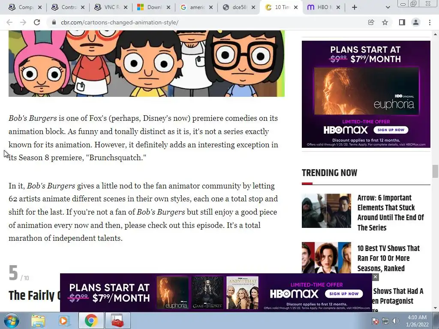
Task: Click the HBO Max logo in bottom banner
Action: [x=294, y=294]
